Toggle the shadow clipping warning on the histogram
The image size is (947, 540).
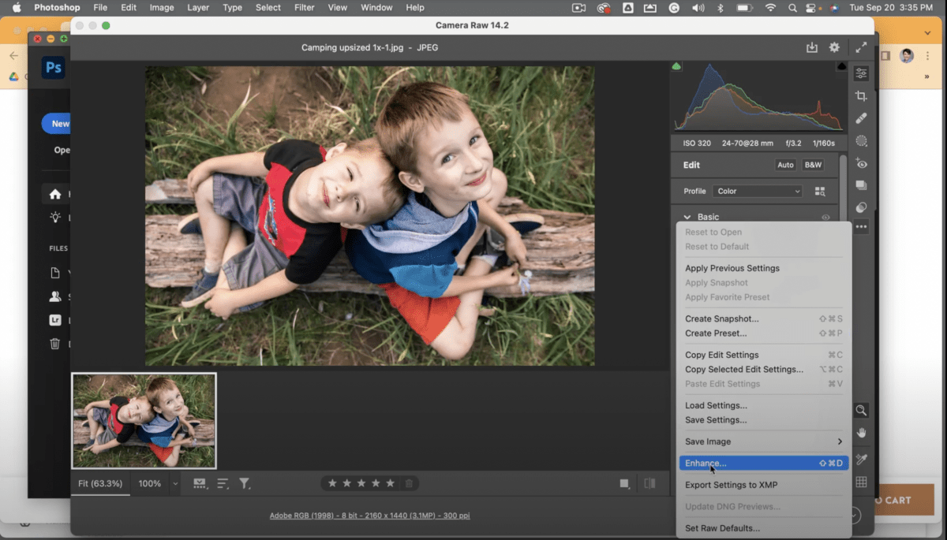(676, 66)
